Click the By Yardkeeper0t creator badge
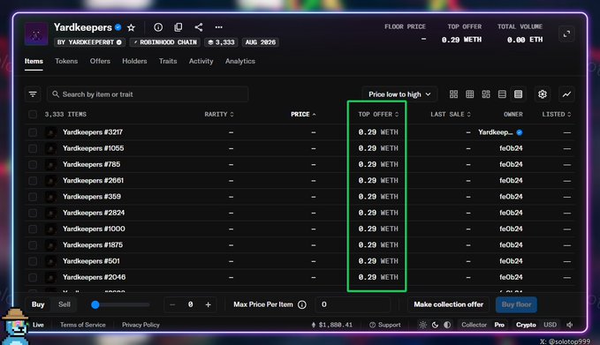Image resolution: width=600 pixels, height=345 pixels. click(89, 42)
